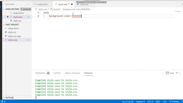The height and width of the screenshot is (103, 183).
Task: Click the sass file icon on editor tab
Action: click(56, 4)
